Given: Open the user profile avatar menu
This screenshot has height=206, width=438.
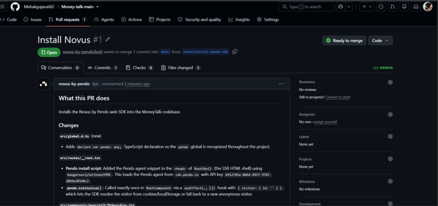Looking at the screenshot, I should pyautogui.click(x=428, y=7).
